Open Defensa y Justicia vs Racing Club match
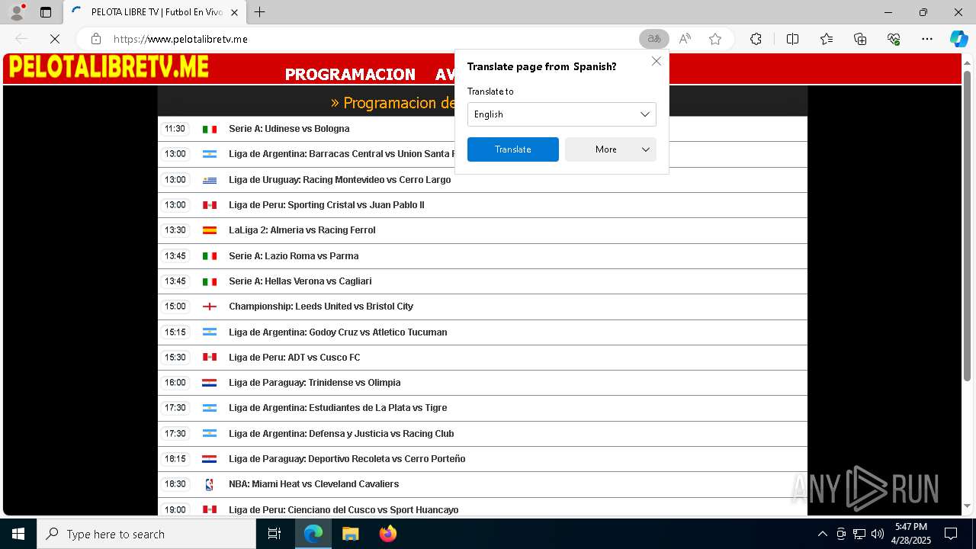 (342, 434)
